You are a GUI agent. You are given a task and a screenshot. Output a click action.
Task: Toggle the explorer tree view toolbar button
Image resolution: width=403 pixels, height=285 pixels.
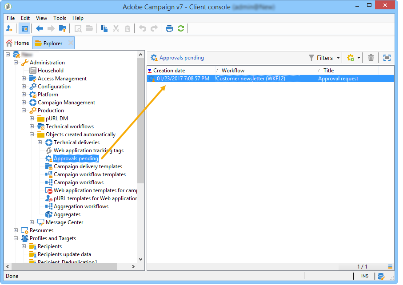point(24,28)
